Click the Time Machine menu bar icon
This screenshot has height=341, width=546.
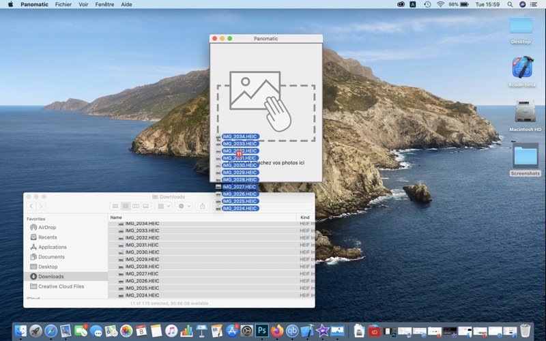[x=427, y=5]
